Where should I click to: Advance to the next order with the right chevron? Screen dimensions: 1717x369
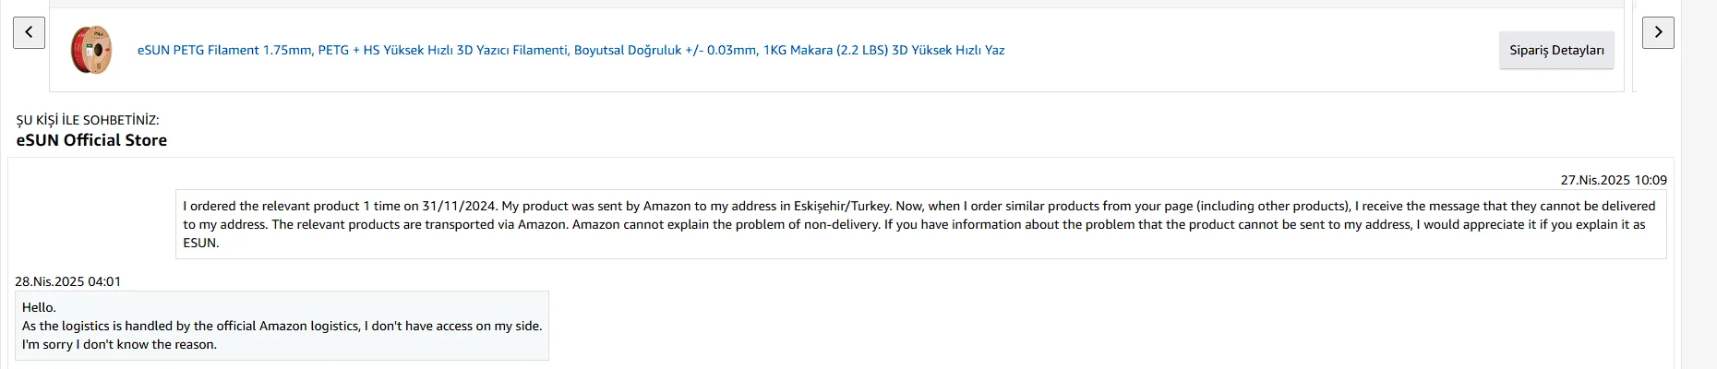1658,32
